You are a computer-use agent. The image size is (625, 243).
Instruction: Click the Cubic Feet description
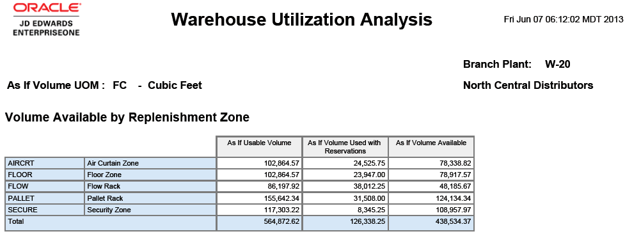pyautogui.click(x=175, y=85)
